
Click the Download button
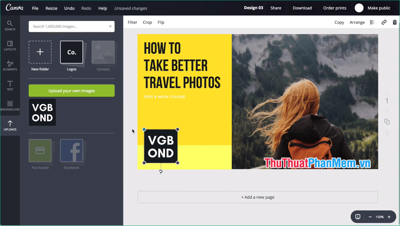tap(302, 8)
